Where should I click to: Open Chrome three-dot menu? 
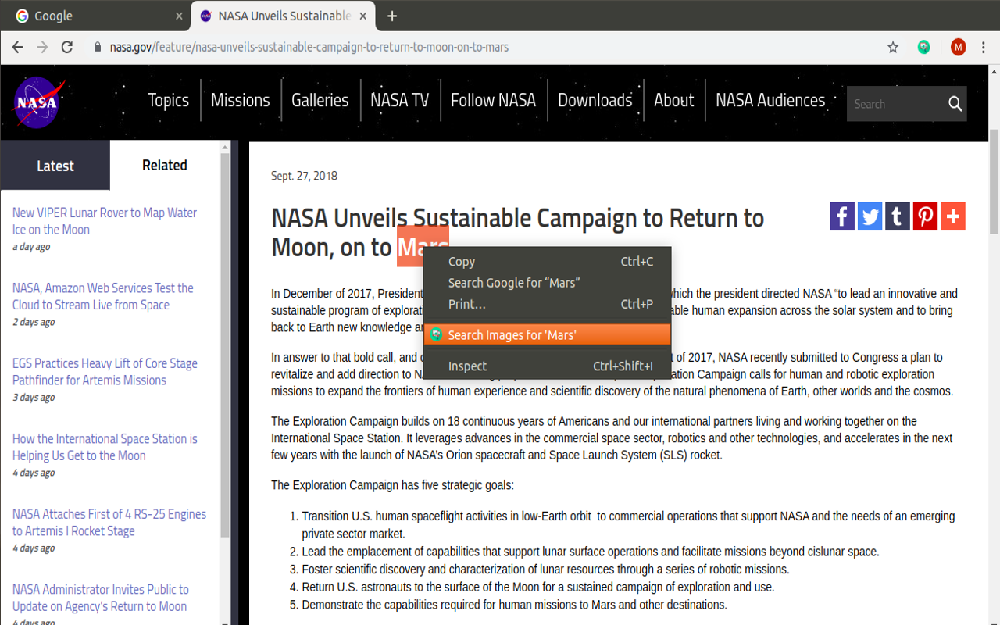[984, 47]
